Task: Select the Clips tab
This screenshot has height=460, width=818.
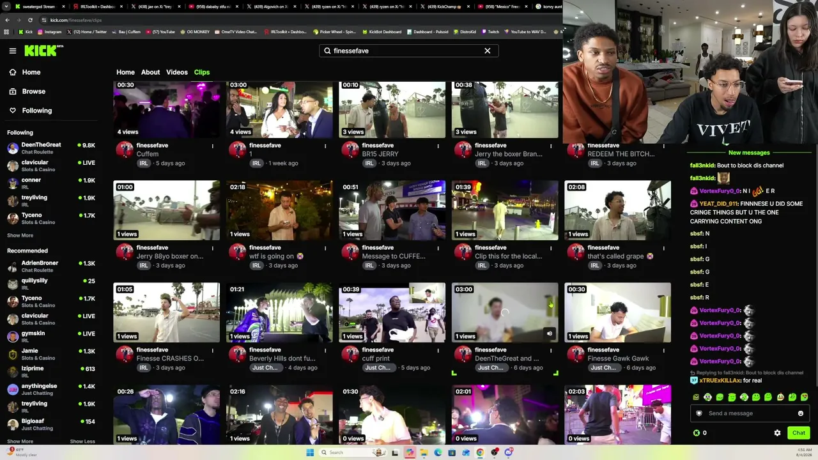Action: [202, 72]
